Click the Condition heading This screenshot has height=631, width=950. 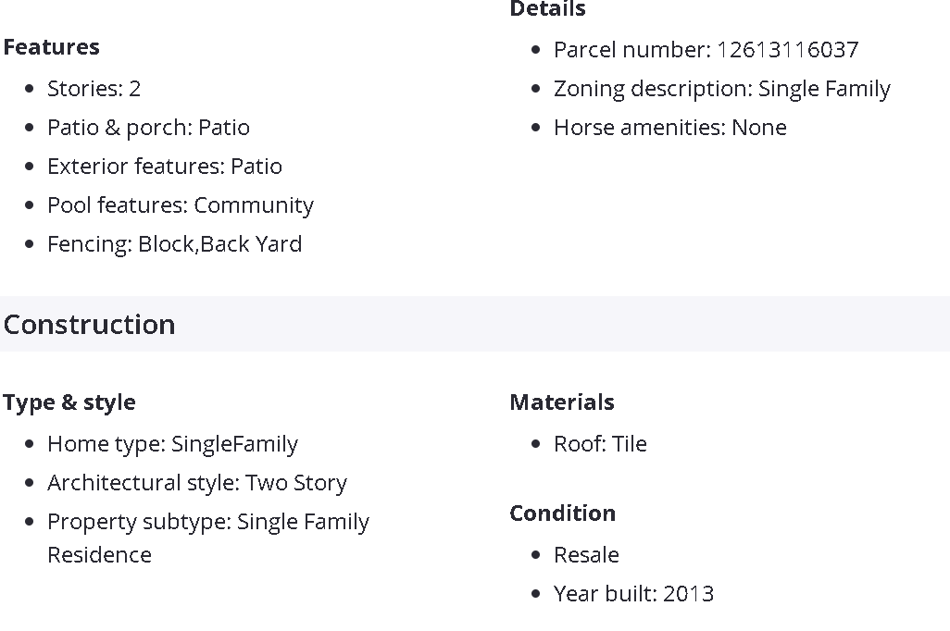click(563, 513)
